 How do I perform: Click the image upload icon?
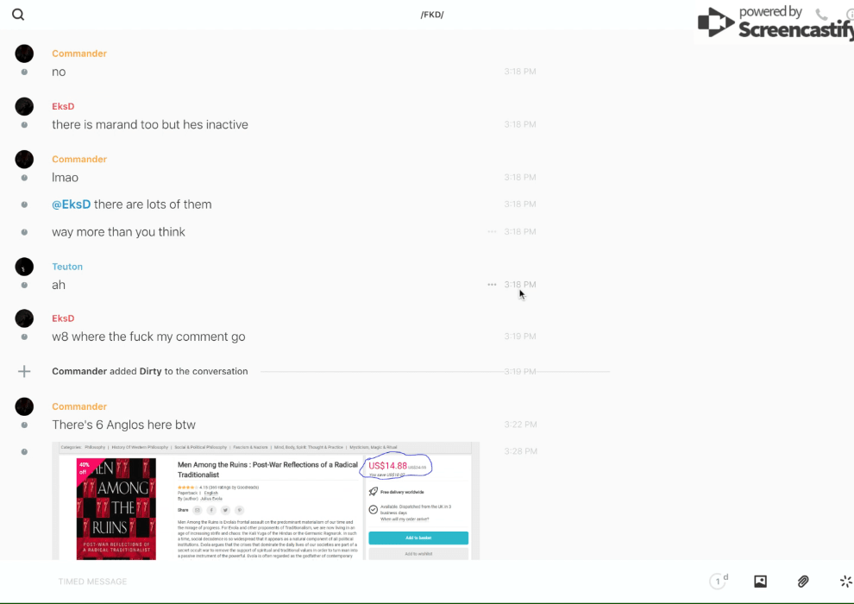760,582
